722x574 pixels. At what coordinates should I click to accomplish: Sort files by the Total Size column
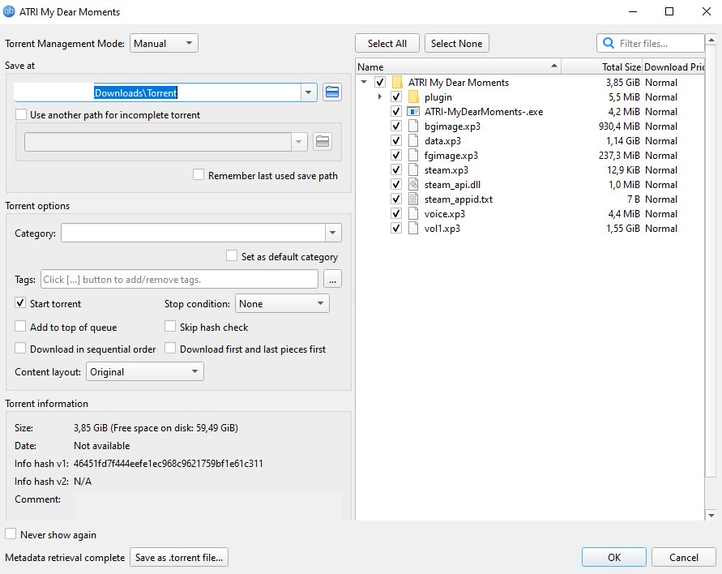coord(601,66)
